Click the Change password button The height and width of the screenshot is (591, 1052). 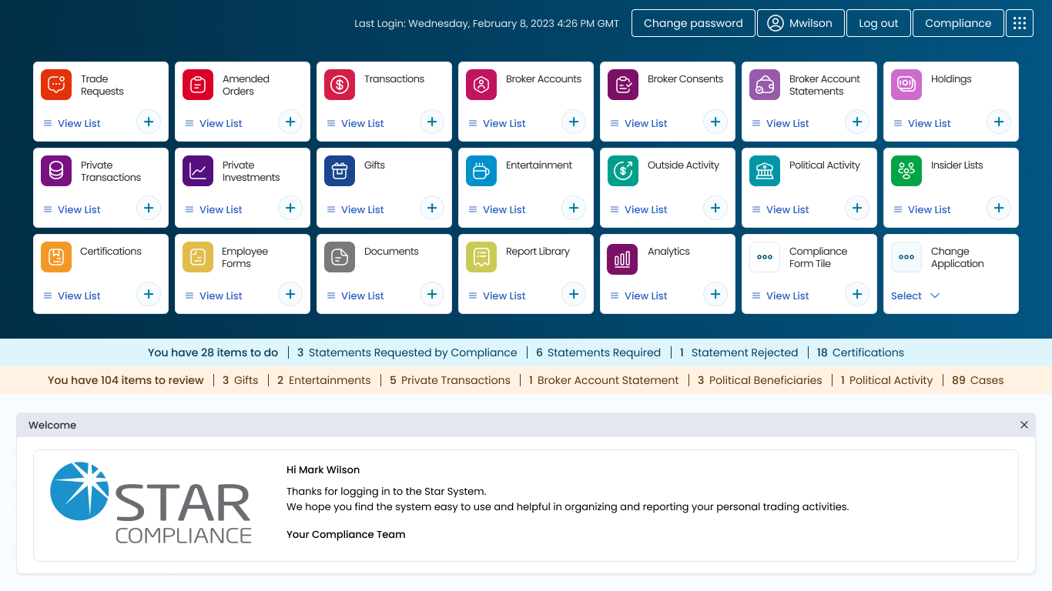point(693,23)
